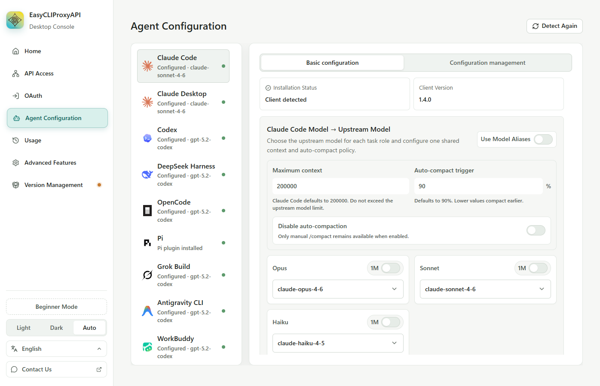Click the EasyCLIProxyAPI app logo
The image size is (600, 386).
pos(15,20)
